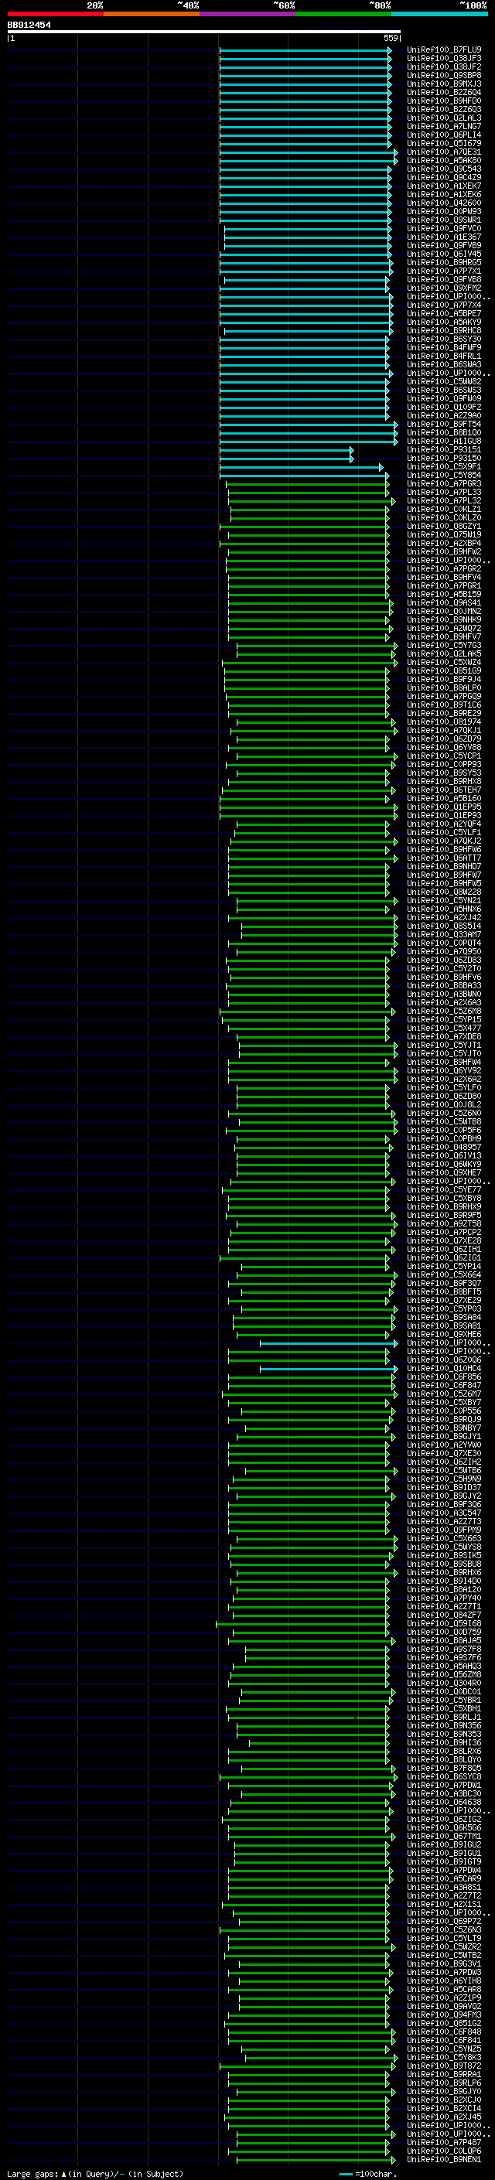Image resolution: width=495 pixels, height=2180 pixels.
Task: Open hit UniRef100_B9NHK9
Action: point(444,619)
